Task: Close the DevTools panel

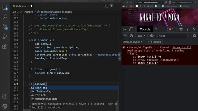Action: click(x=194, y=29)
